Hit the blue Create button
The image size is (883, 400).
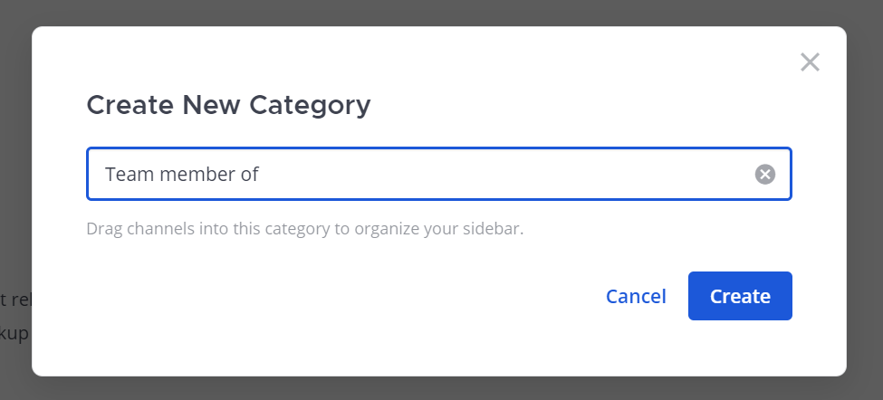coord(740,296)
